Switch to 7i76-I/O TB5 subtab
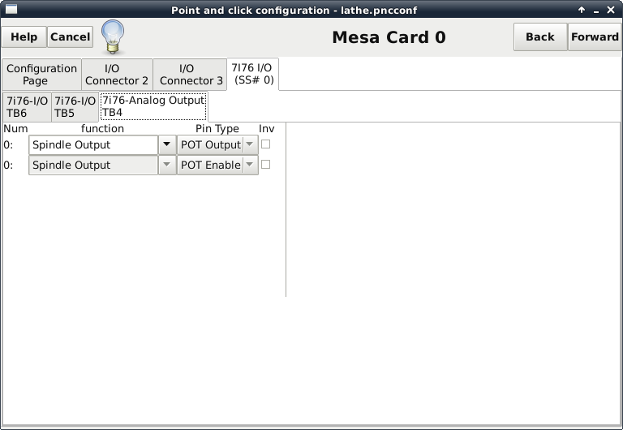The height and width of the screenshot is (430, 623). point(75,107)
